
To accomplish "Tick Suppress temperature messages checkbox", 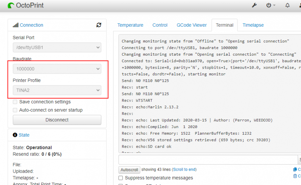I will point(120,178).
